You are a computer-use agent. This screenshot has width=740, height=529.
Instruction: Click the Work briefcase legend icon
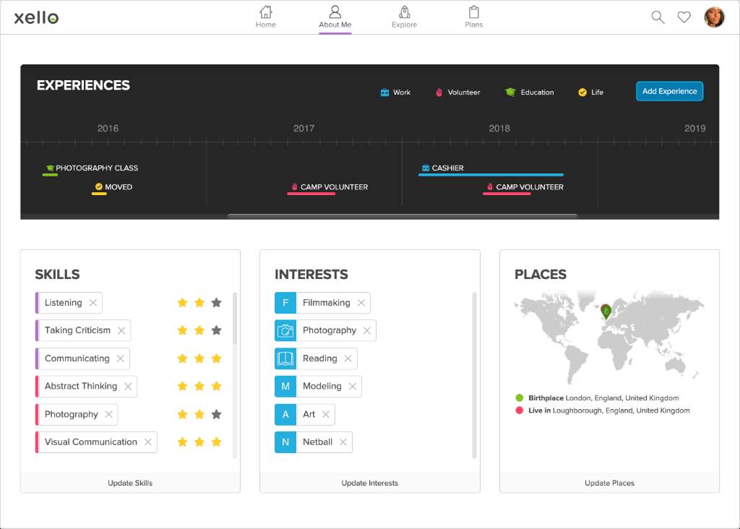382,93
